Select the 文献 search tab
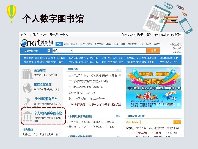Image resolution: width=198 pixels, height=149 pixels. (x=59, y=44)
